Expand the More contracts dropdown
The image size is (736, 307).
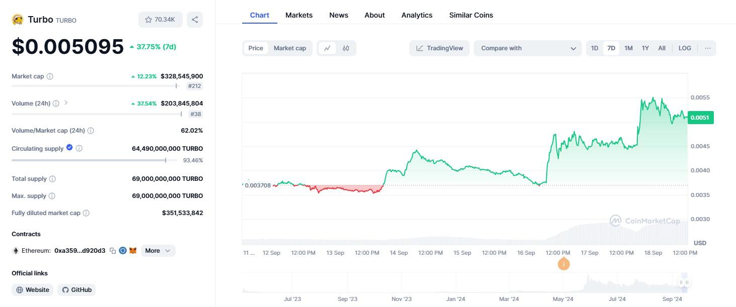pos(158,251)
